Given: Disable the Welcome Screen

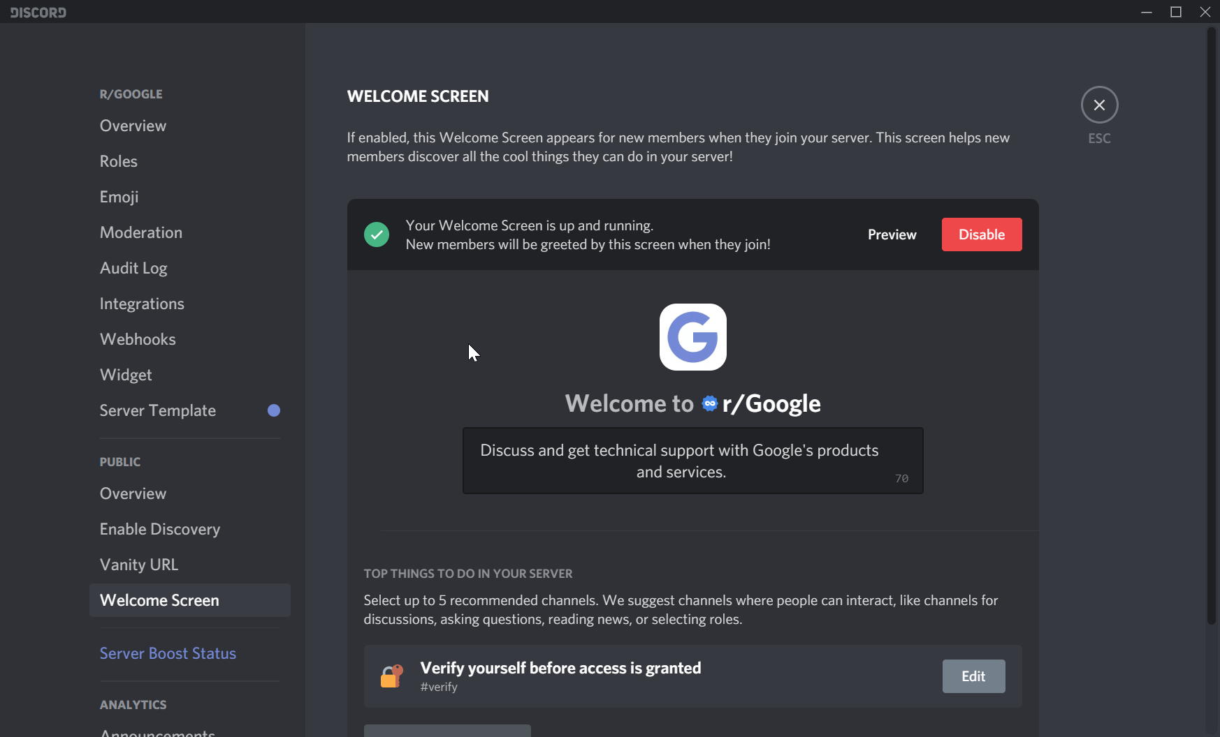Looking at the screenshot, I should [981, 234].
